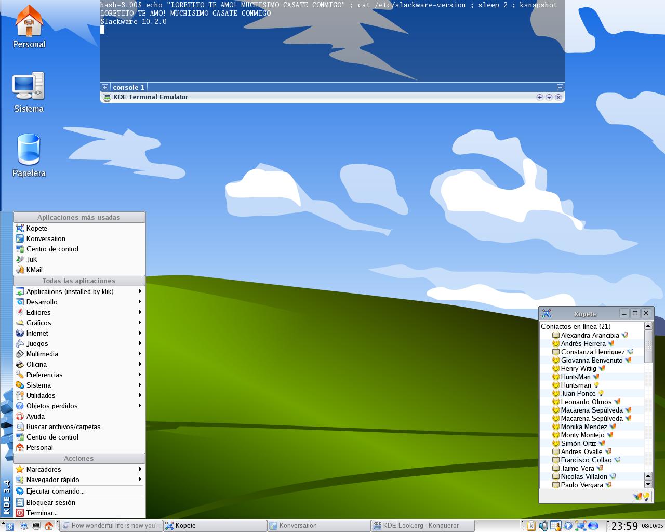
Task: Click the KDE Terminal Emulator title icon
Action: click(107, 97)
